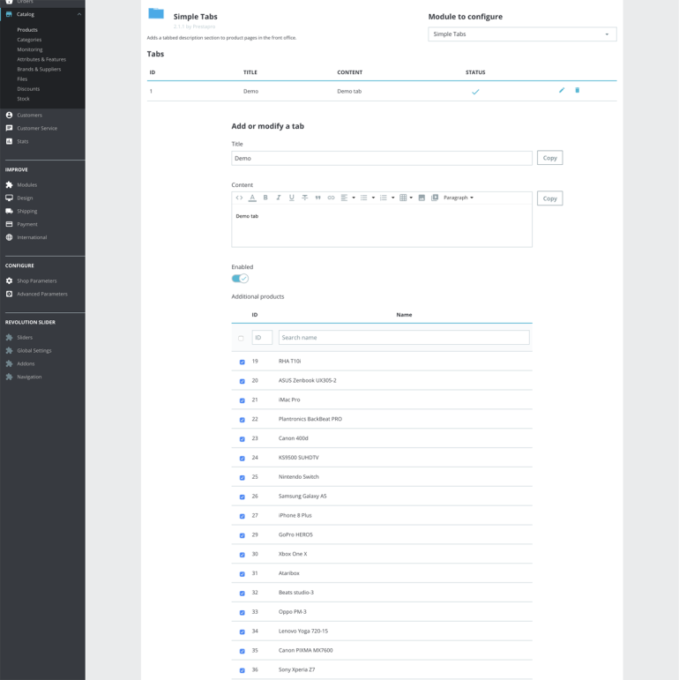Copy the Title field with the Copy button
The width and height of the screenshot is (679, 680).
click(x=549, y=158)
